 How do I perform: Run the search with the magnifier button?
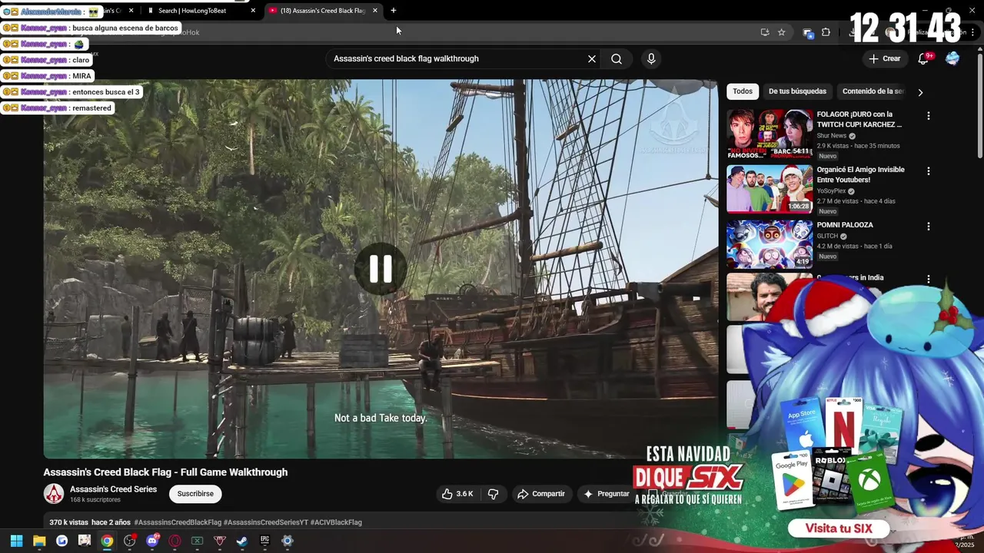[617, 58]
